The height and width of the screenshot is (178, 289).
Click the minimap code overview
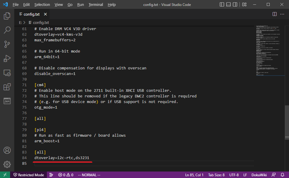point(270,50)
